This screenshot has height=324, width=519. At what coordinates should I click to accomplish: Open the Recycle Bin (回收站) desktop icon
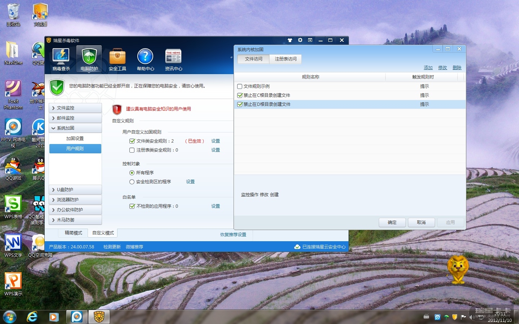(13, 15)
